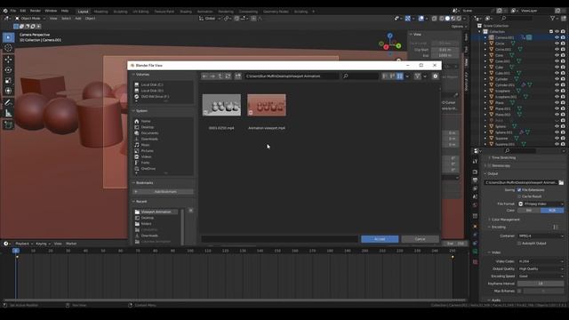The height and width of the screenshot is (320, 569).
Task: Select RGB color mode
Action: [552, 211]
